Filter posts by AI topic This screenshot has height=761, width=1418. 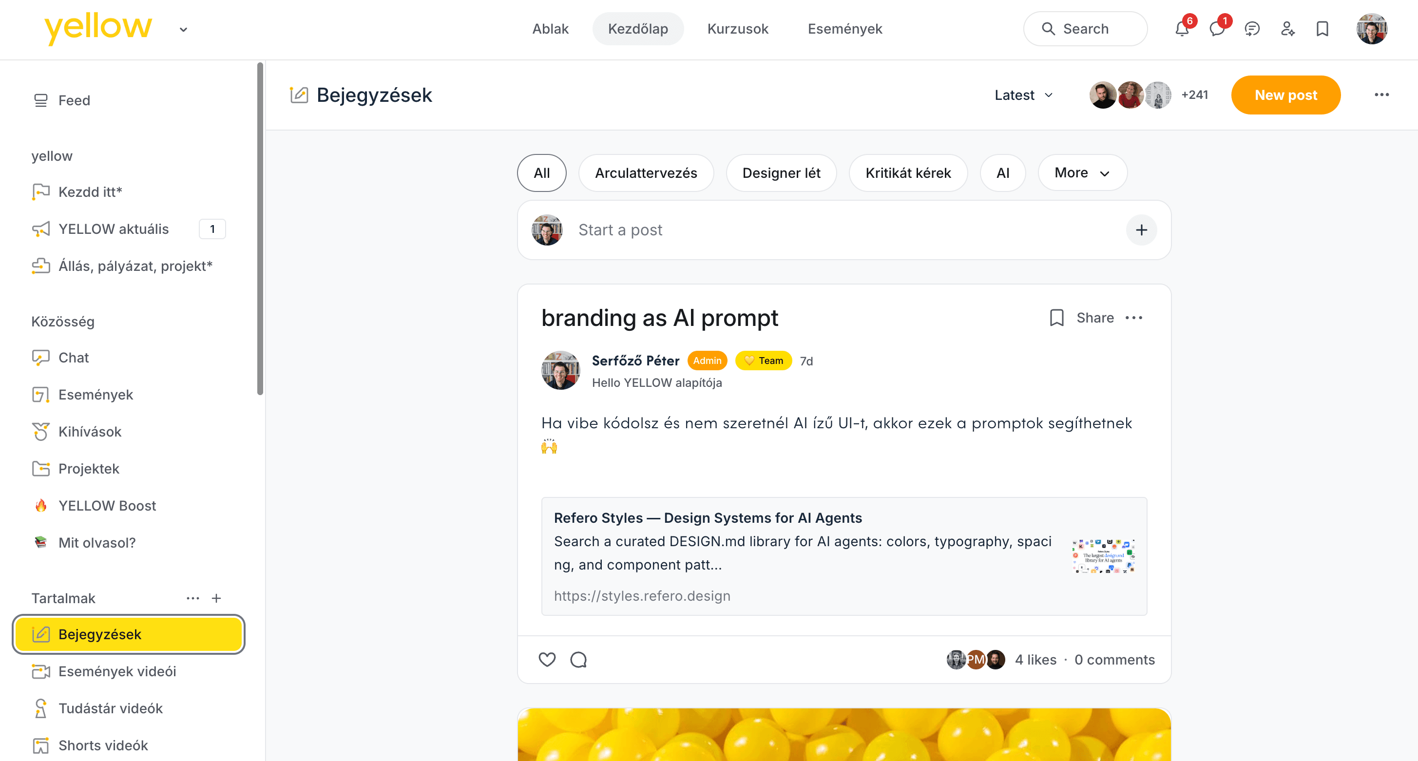1002,173
